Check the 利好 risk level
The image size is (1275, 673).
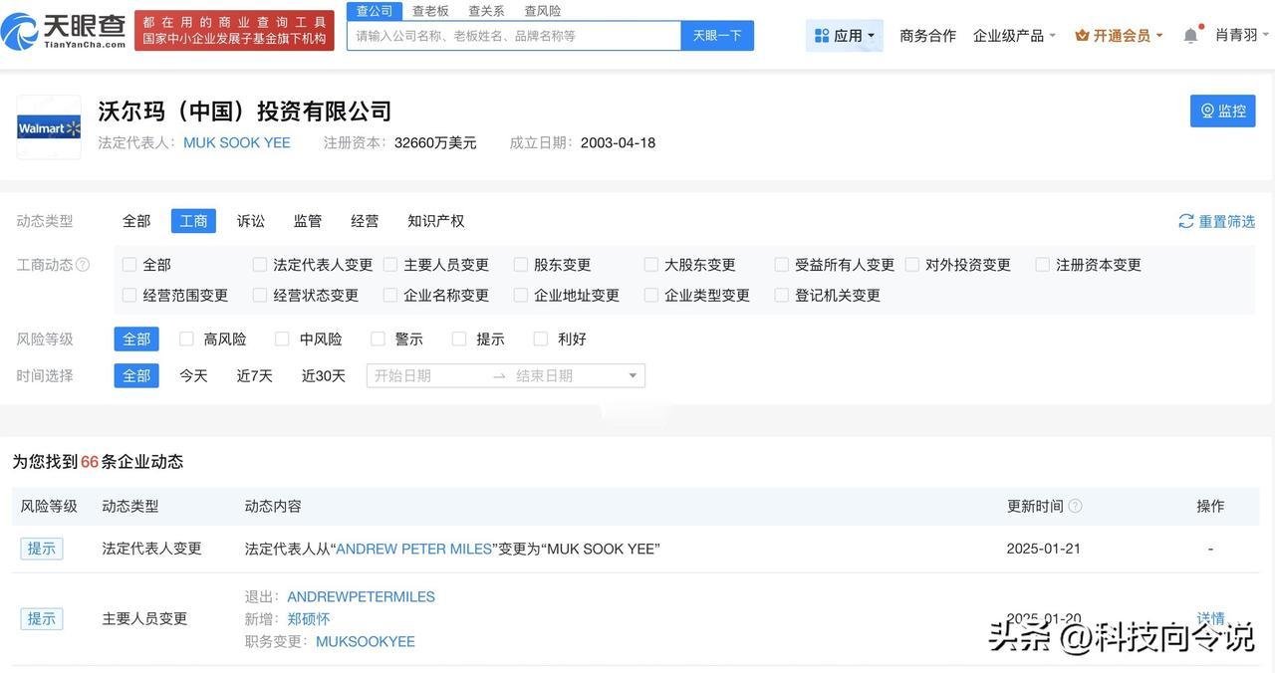click(541, 339)
